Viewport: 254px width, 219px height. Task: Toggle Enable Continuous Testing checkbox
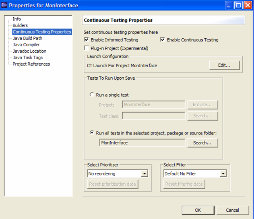coord(163,40)
